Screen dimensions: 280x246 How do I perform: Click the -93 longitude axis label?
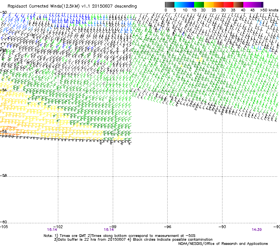click(x=222, y=227)
